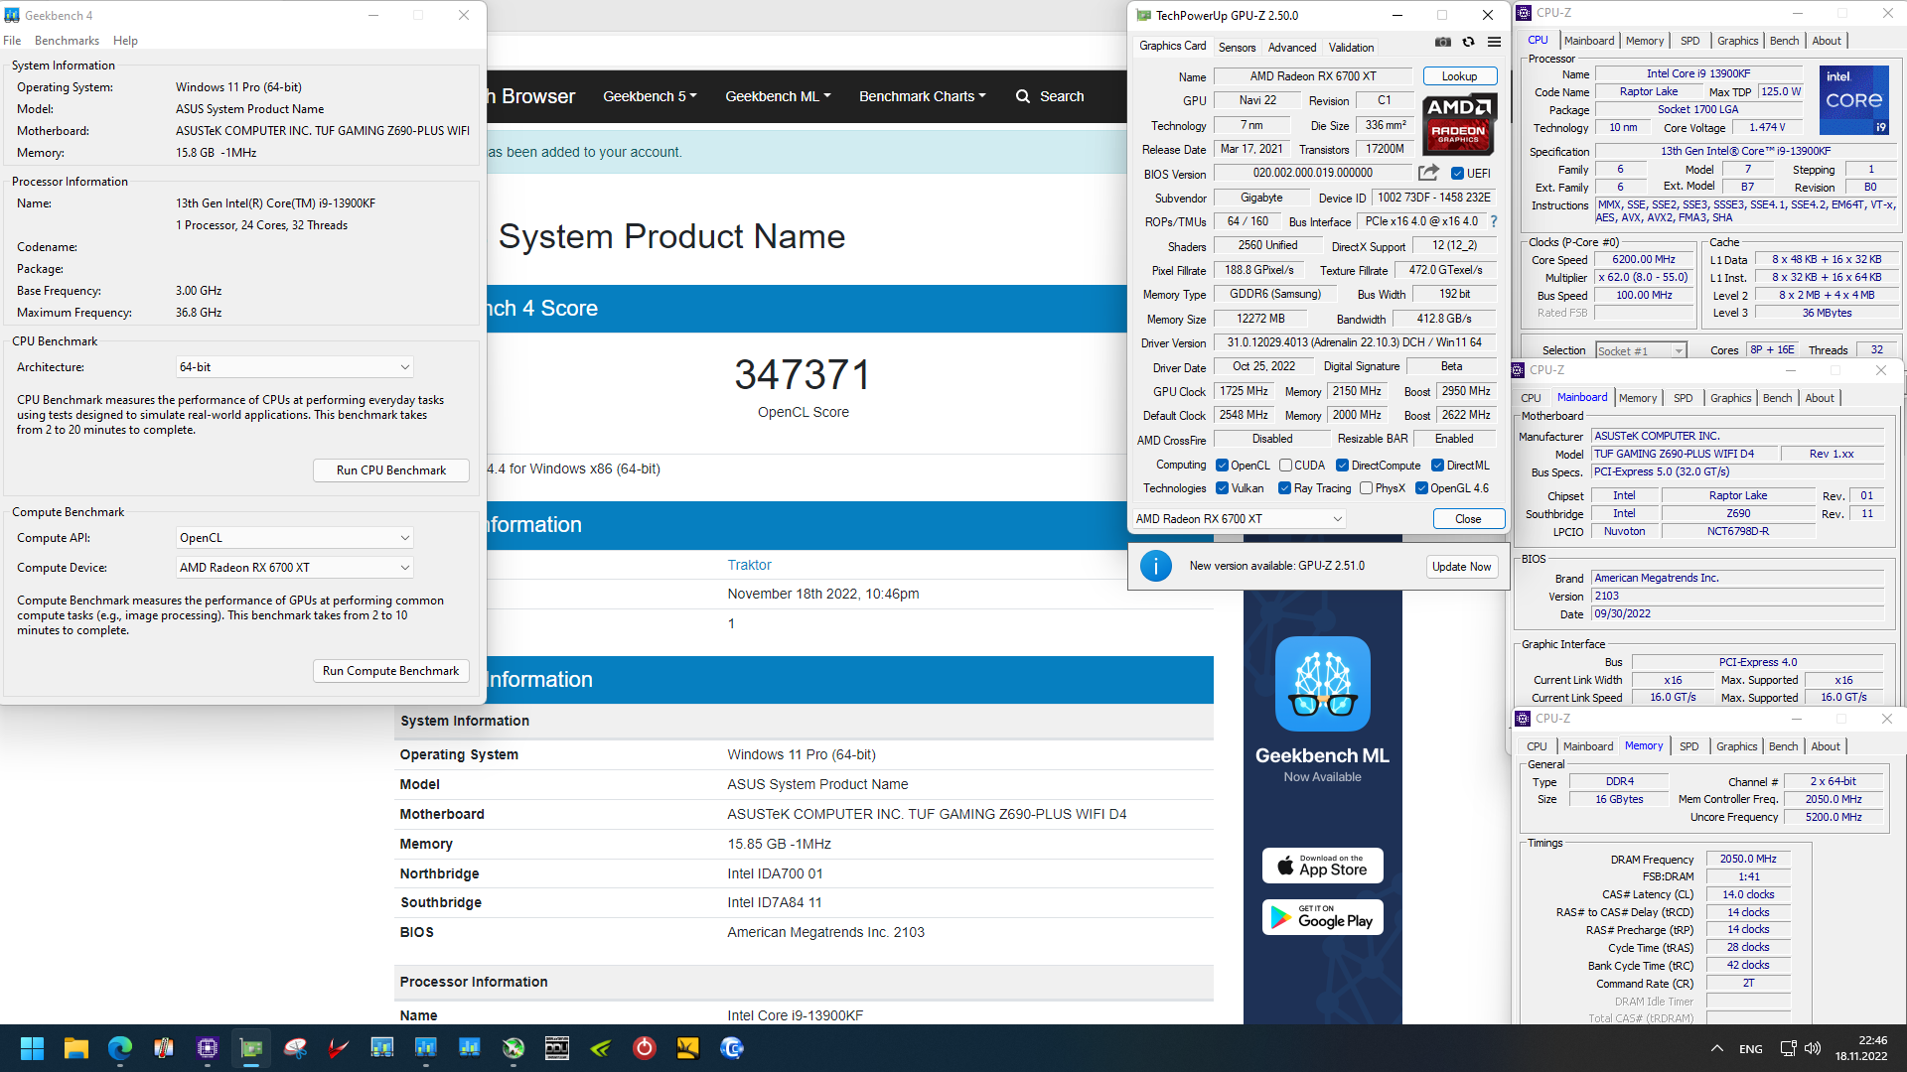This screenshot has height=1072, width=1907.
Task: Show hidden system tray icons
Action: 1716,1048
